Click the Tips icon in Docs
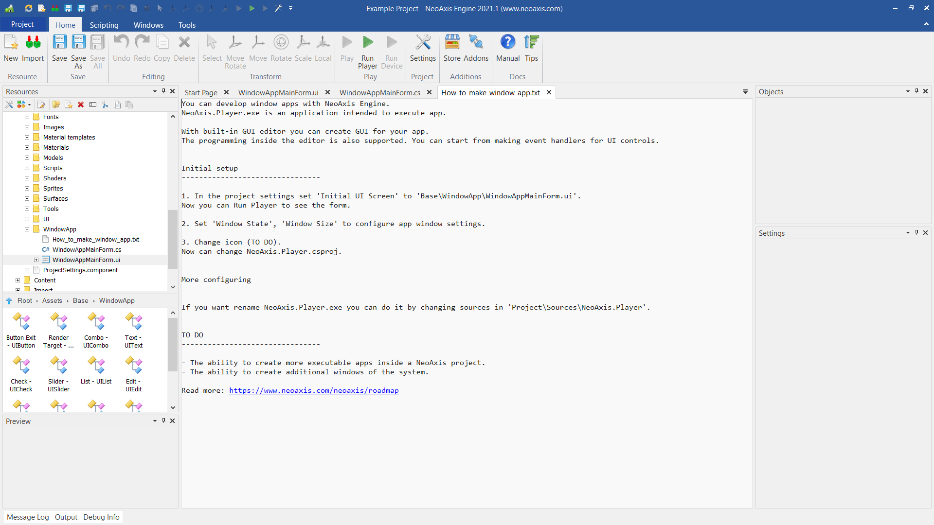934x525 pixels. click(531, 43)
